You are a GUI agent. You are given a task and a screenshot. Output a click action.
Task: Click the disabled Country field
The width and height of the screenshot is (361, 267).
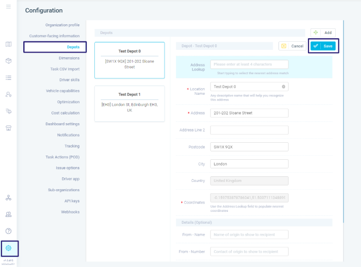click(x=249, y=181)
